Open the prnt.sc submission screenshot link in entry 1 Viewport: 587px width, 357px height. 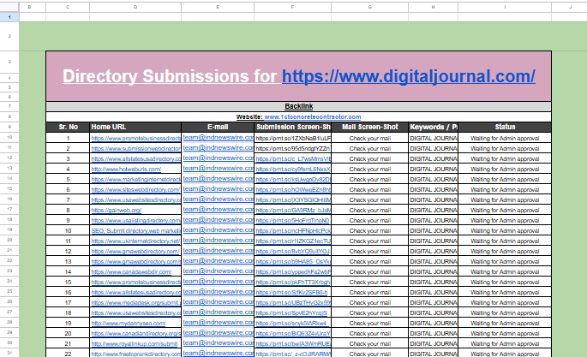tap(293, 139)
